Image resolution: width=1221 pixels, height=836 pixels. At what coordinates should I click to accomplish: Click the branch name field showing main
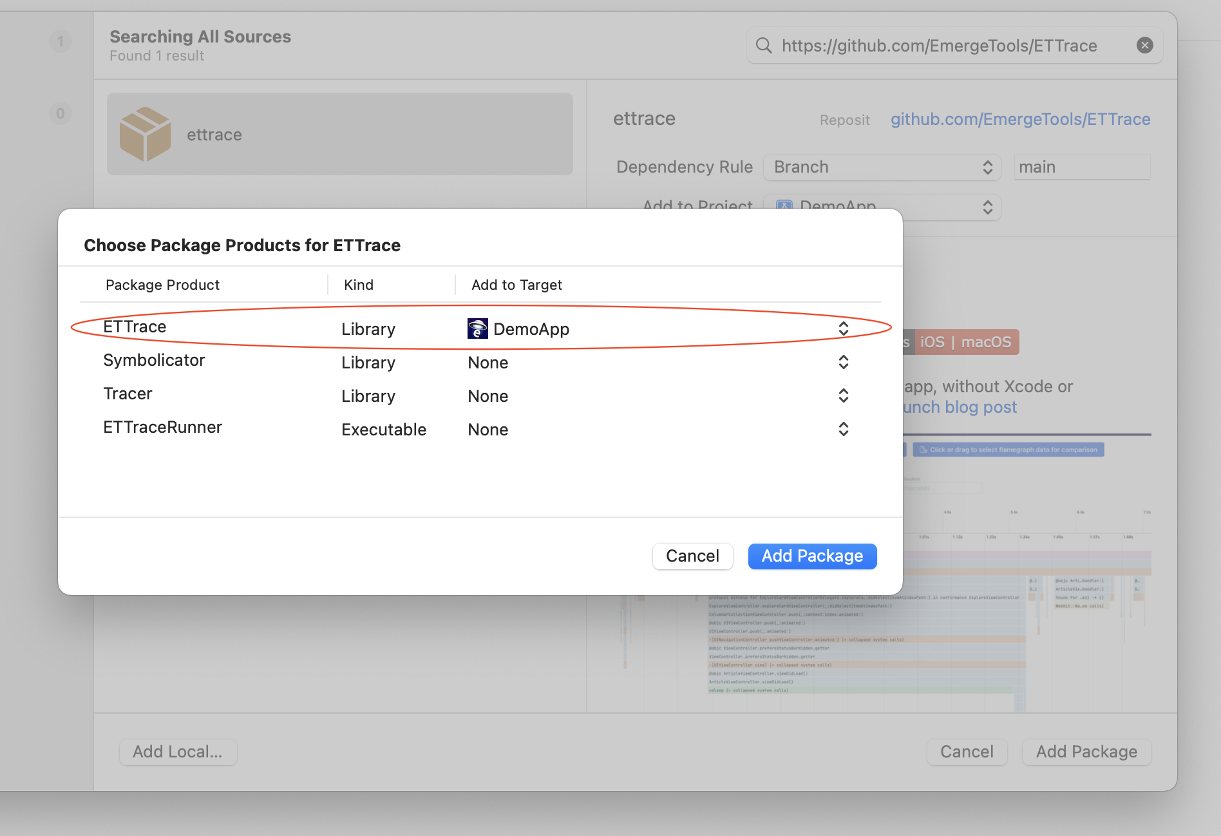1082,167
